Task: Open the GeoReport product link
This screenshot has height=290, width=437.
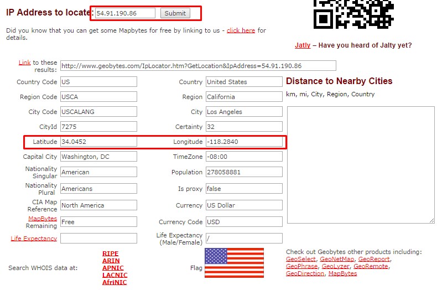Action: point(374,259)
